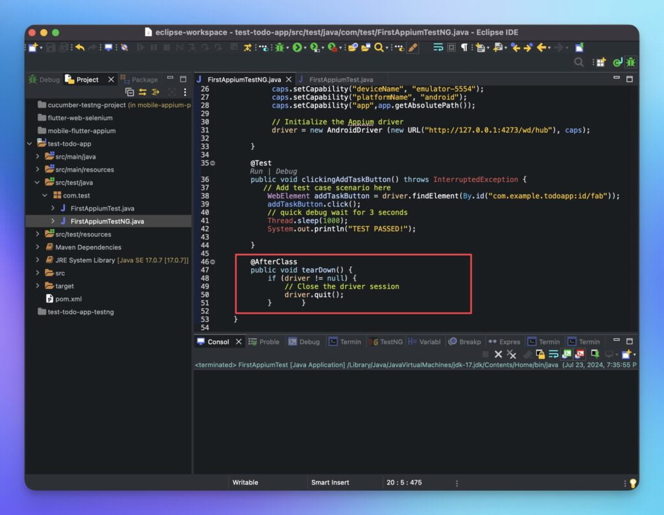
Task: Toggle Mark Occurrences highlighter icon
Action: tap(413, 47)
